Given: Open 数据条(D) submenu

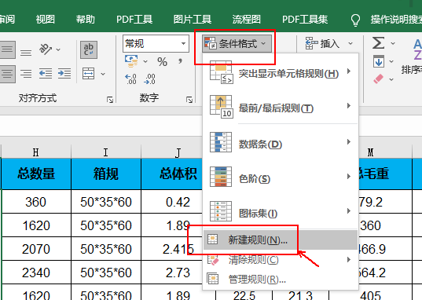Looking at the screenshot, I should click(x=281, y=143).
